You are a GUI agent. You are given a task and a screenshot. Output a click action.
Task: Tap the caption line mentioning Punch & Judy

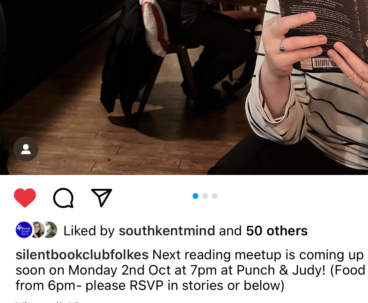pos(190,270)
